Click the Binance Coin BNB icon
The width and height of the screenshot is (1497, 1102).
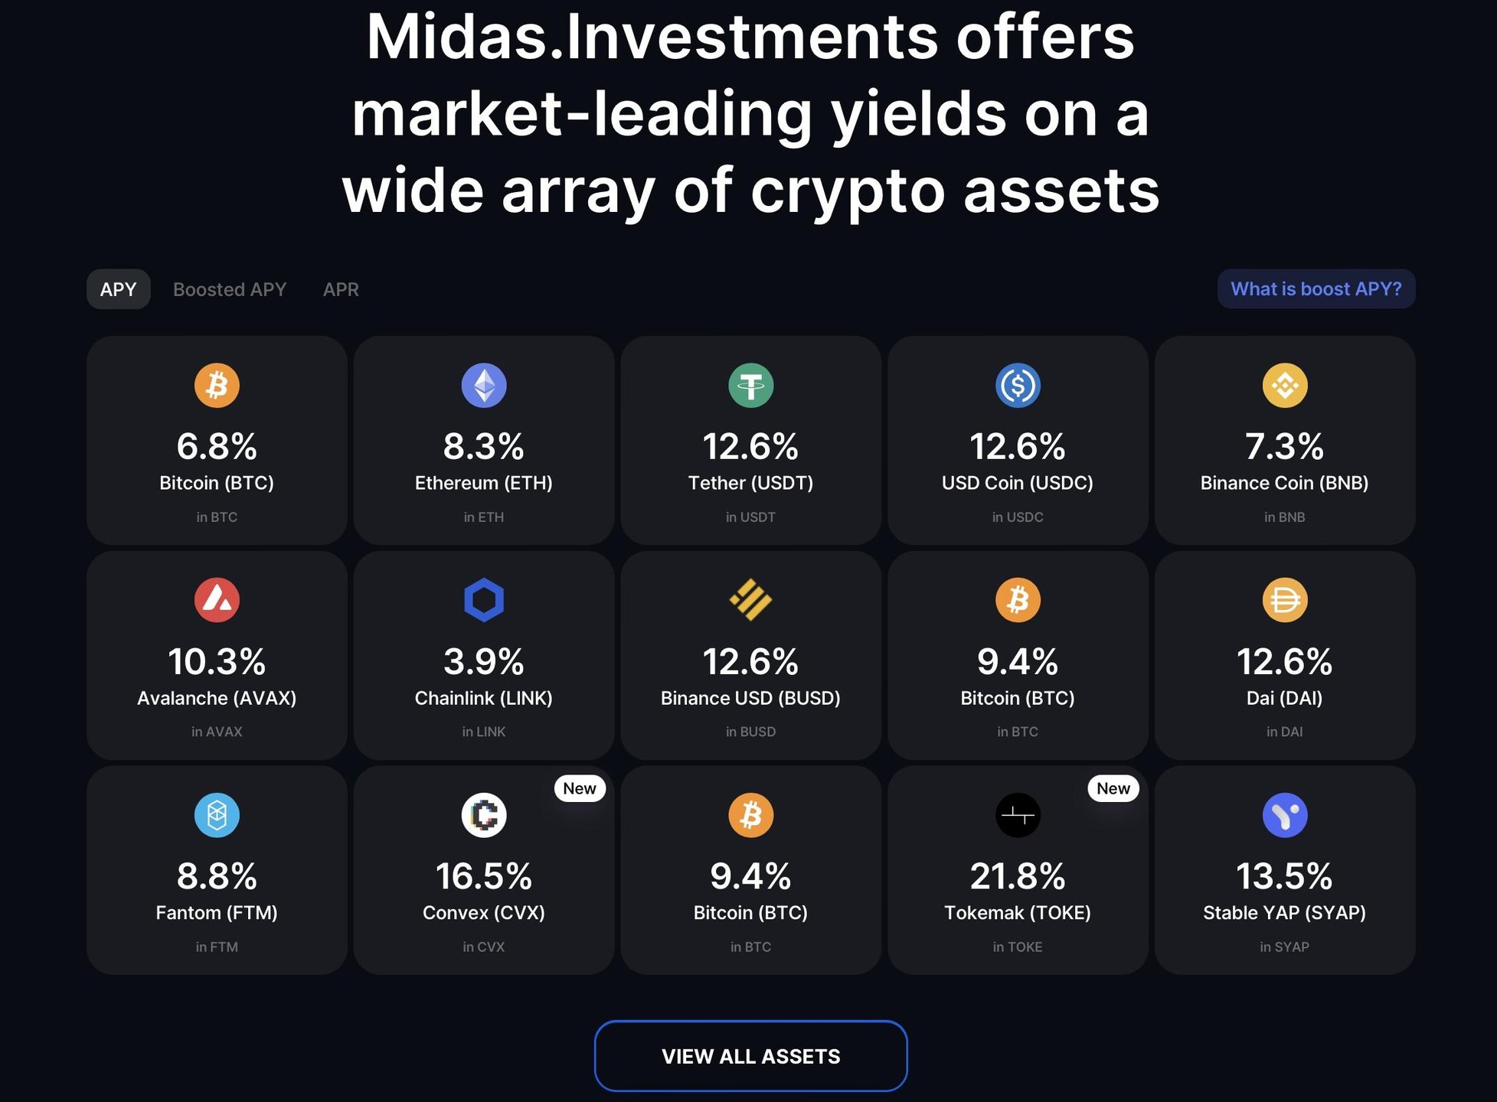(1285, 385)
